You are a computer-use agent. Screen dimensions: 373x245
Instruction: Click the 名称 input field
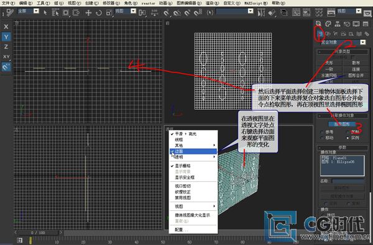tap(348, 181)
